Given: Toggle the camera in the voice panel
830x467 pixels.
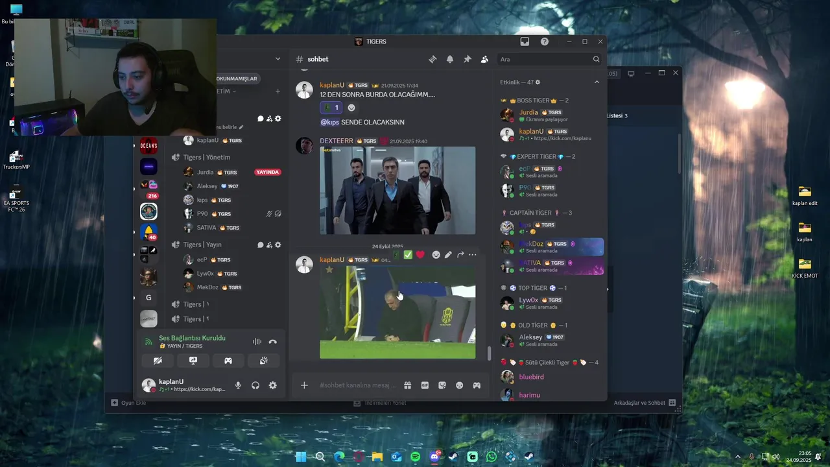Looking at the screenshot, I should pos(158,361).
